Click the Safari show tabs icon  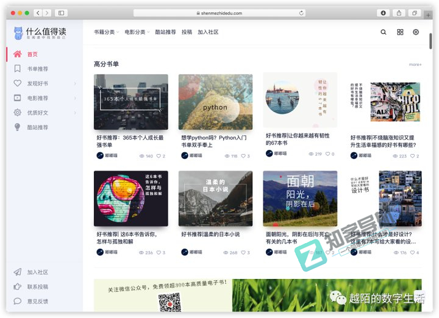(415, 13)
